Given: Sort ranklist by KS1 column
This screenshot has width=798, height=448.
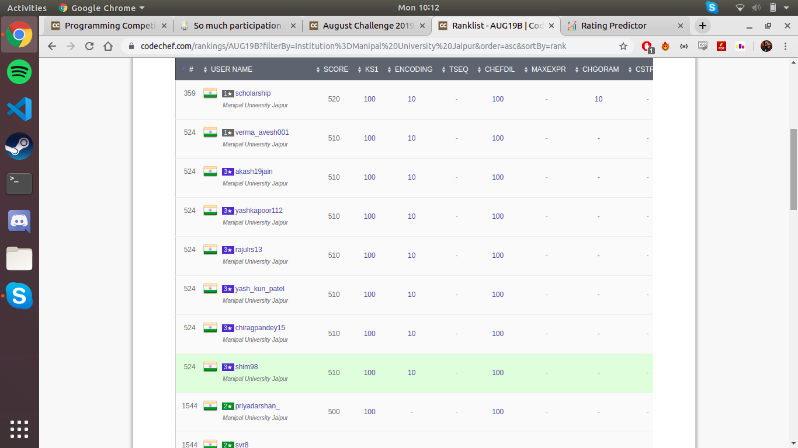Looking at the screenshot, I should [x=367, y=69].
